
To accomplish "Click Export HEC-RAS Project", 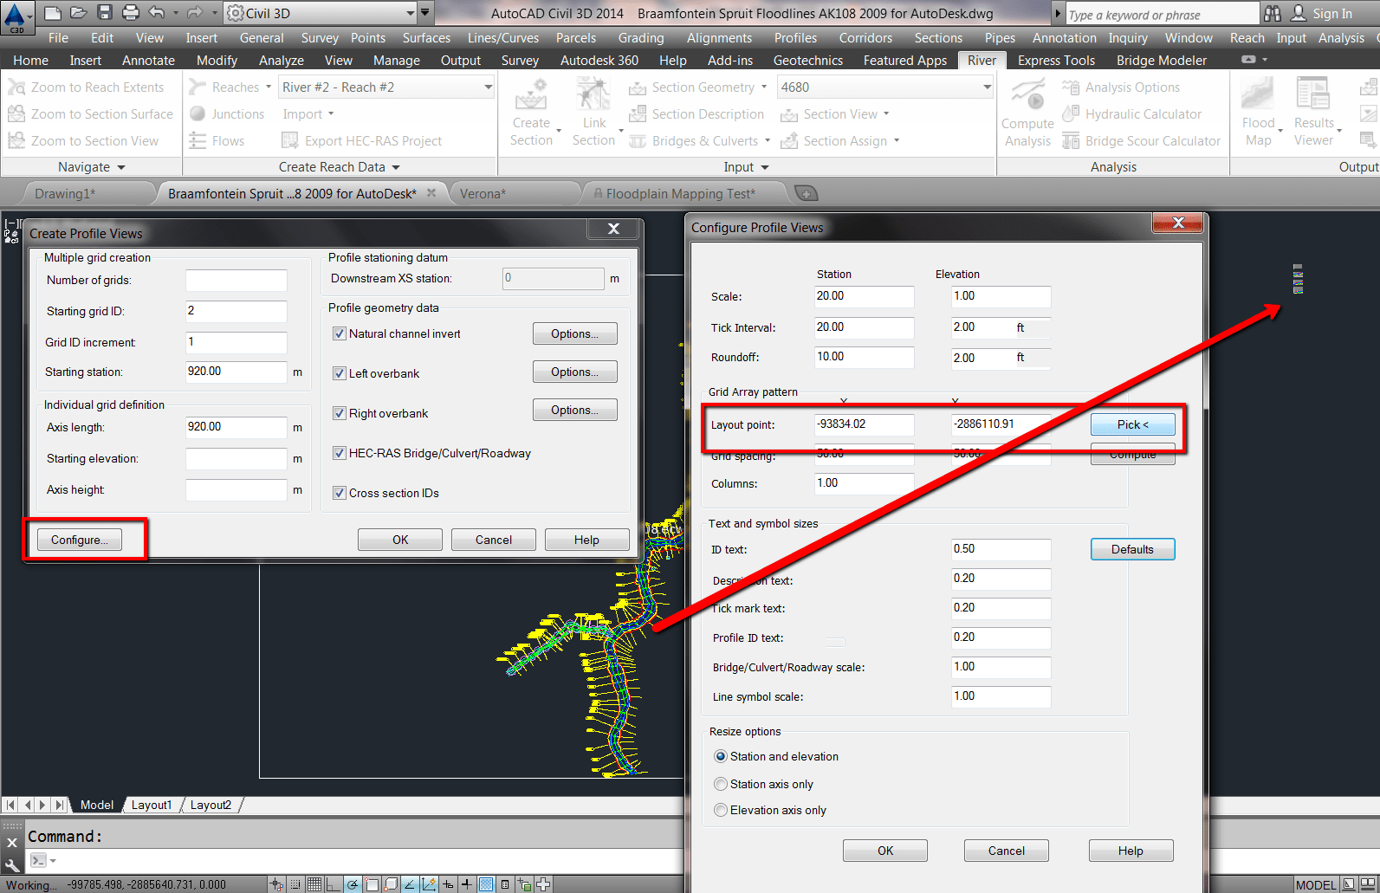I will [x=362, y=141].
